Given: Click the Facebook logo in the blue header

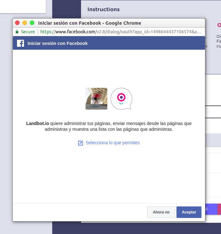Looking at the screenshot, I should coord(20,43).
